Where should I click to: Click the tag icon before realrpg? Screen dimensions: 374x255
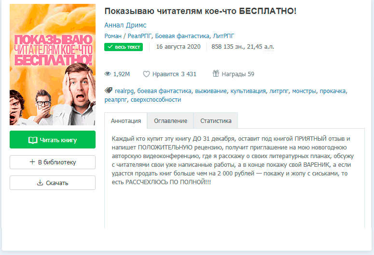coord(109,90)
